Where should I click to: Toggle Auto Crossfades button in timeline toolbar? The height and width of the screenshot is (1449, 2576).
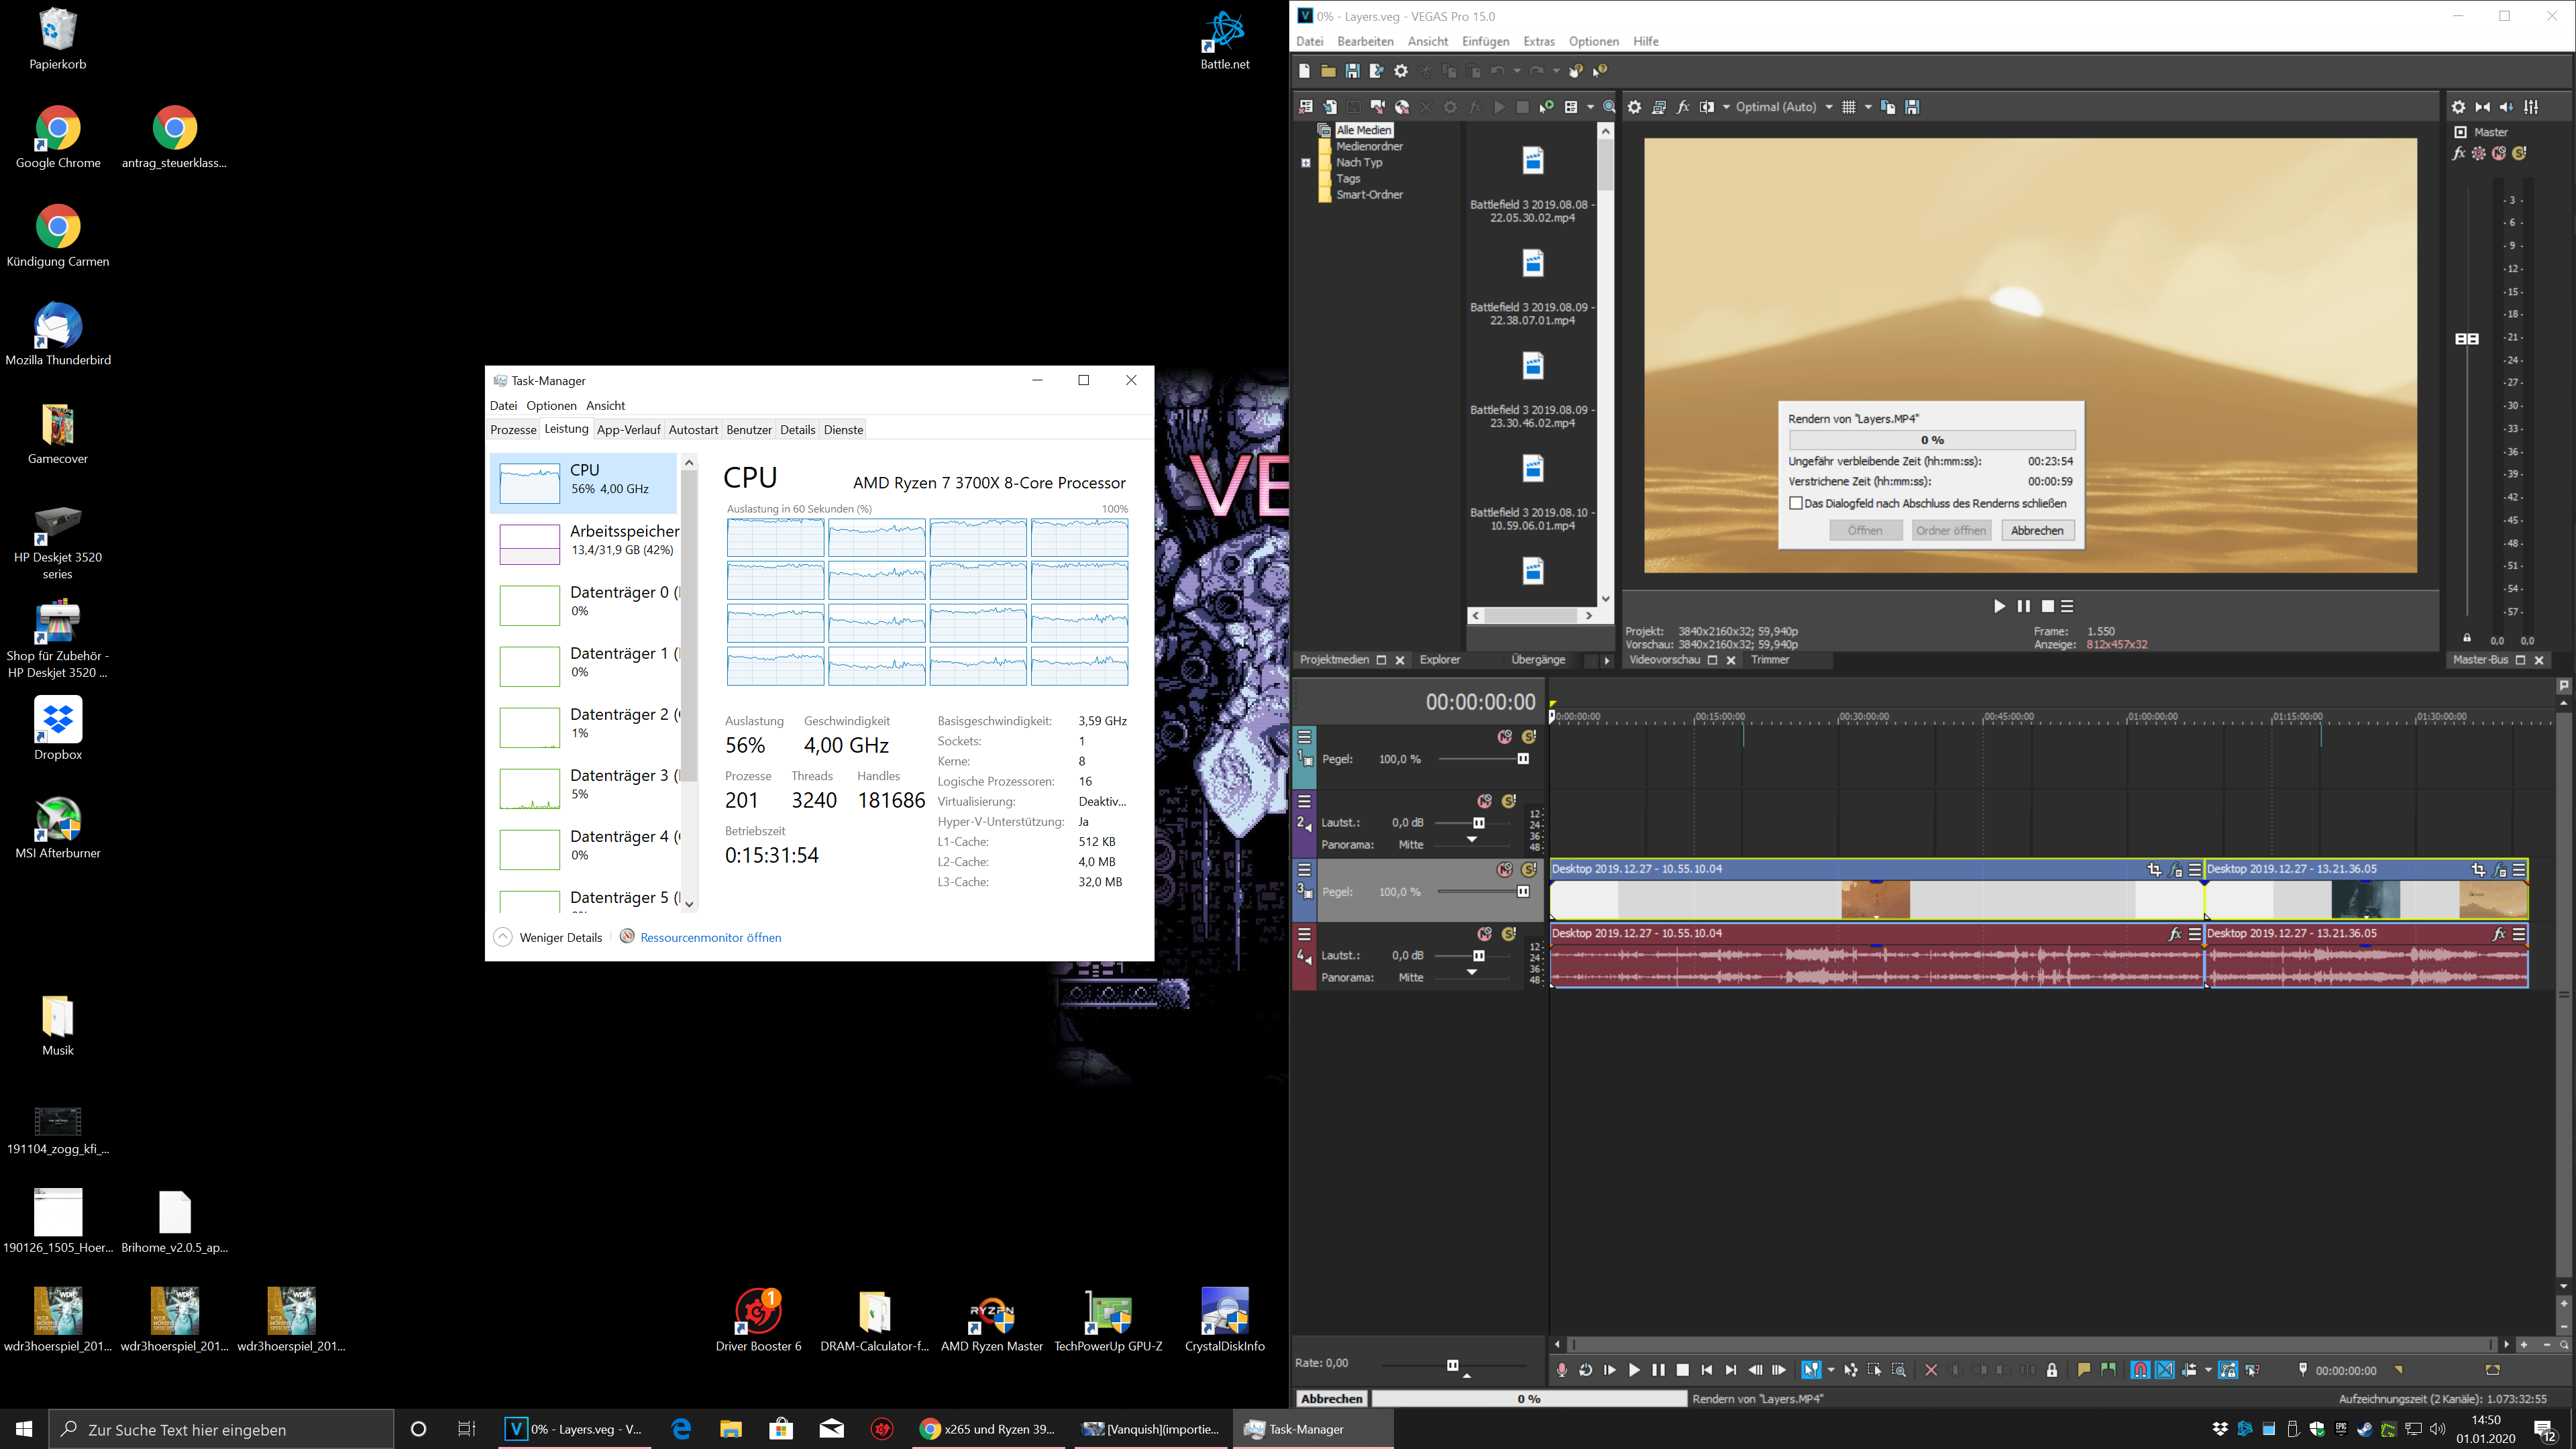coord(2164,1370)
